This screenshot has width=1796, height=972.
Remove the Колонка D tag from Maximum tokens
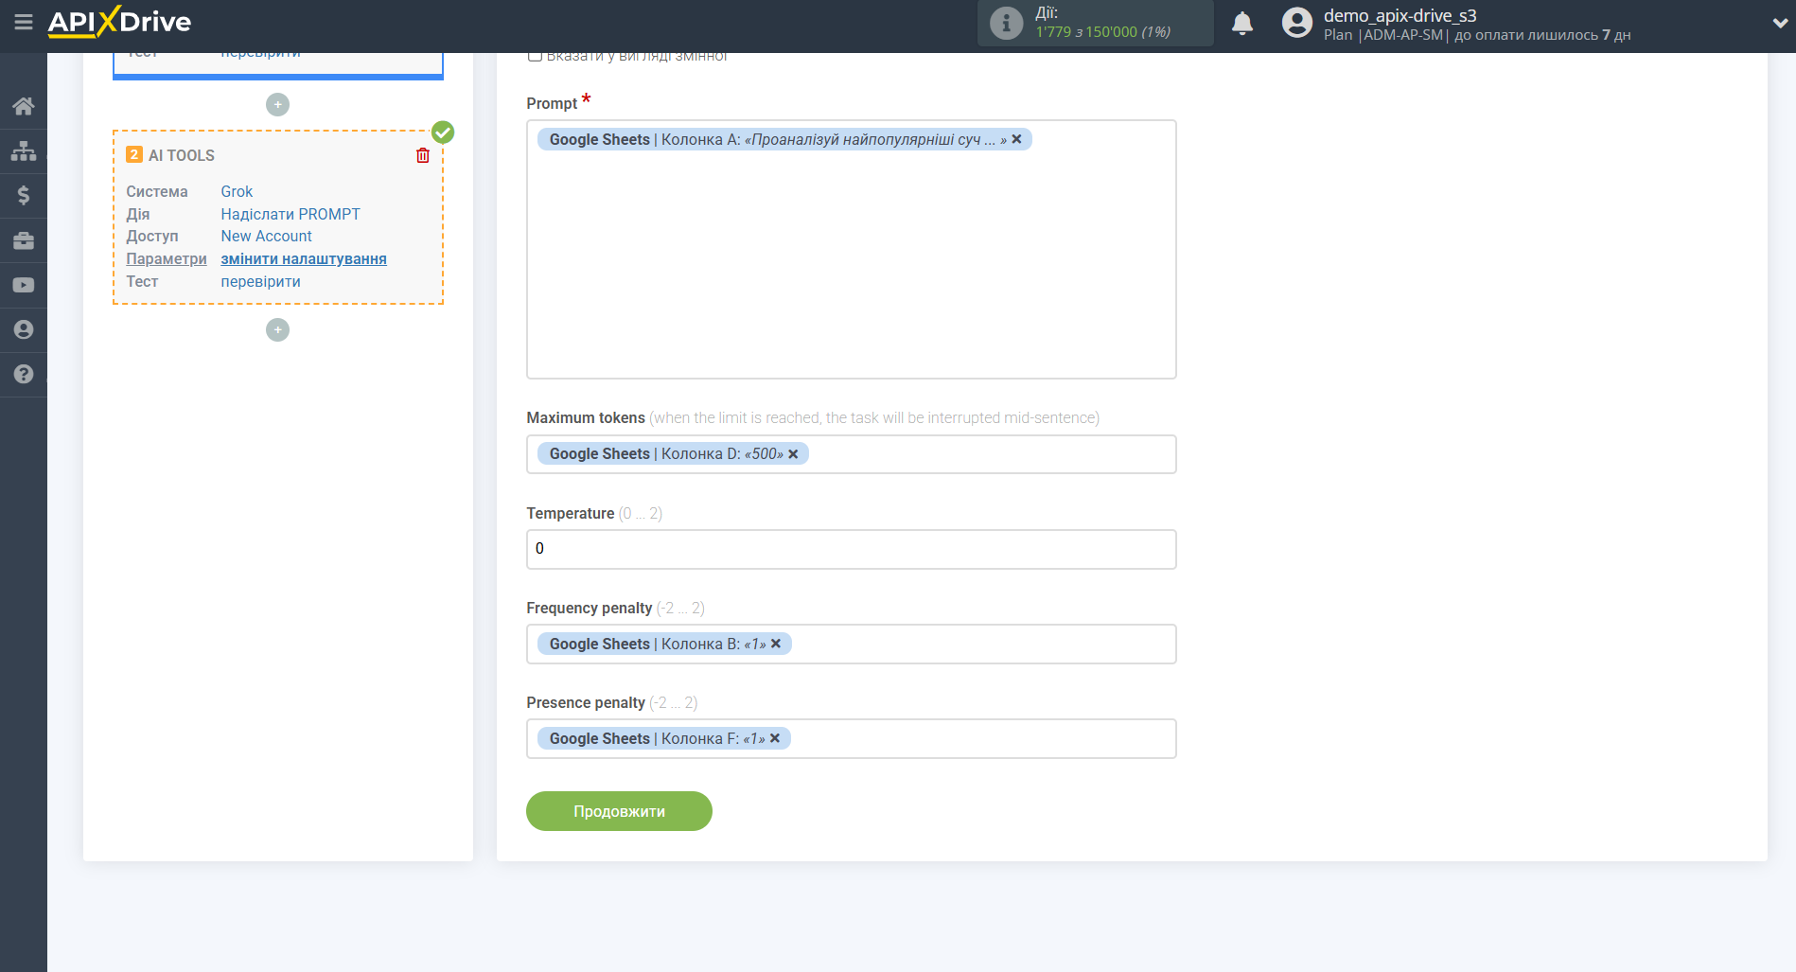click(x=794, y=453)
